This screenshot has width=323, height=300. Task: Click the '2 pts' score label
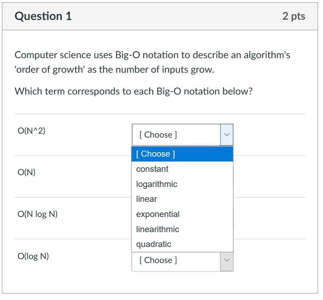tap(294, 16)
